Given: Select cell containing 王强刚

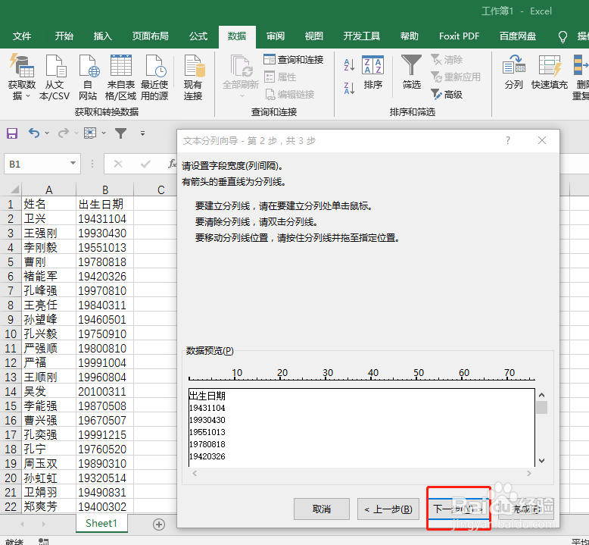Looking at the screenshot, I should click(49, 233).
